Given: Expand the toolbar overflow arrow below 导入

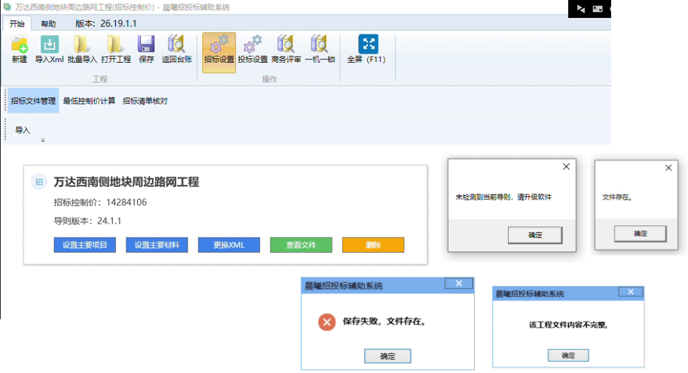Looking at the screenshot, I should point(43,140).
